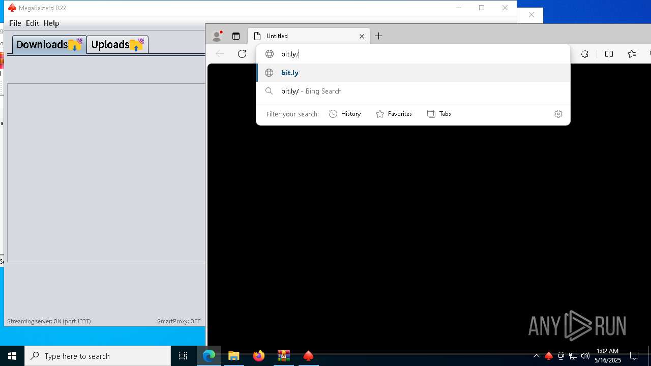Open Firefox from the taskbar
Screen dimensions: 651x366
tap(259, 356)
